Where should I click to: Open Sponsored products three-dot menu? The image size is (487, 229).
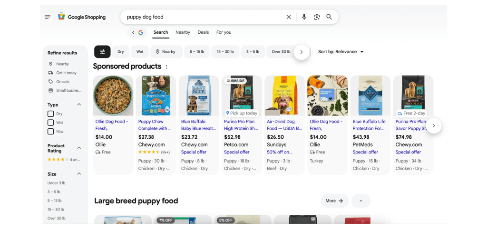[166, 67]
